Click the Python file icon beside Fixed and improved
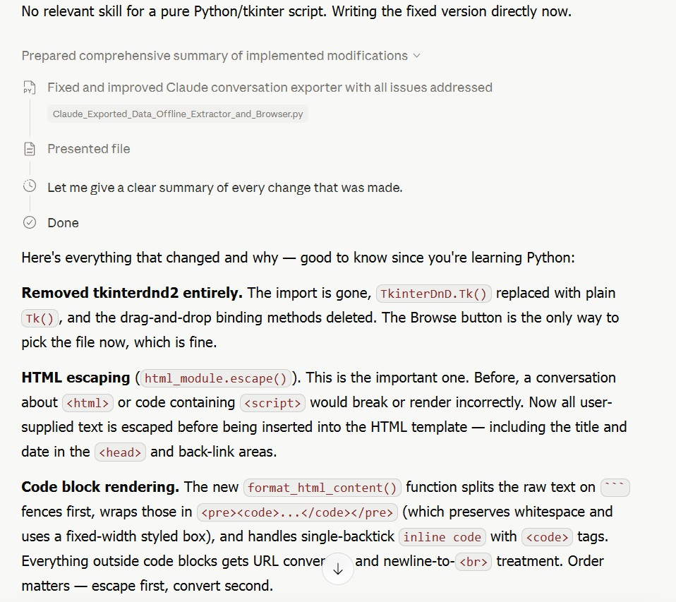Image resolution: width=676 pixels, height=602 pixels. [x=30, y=88]
